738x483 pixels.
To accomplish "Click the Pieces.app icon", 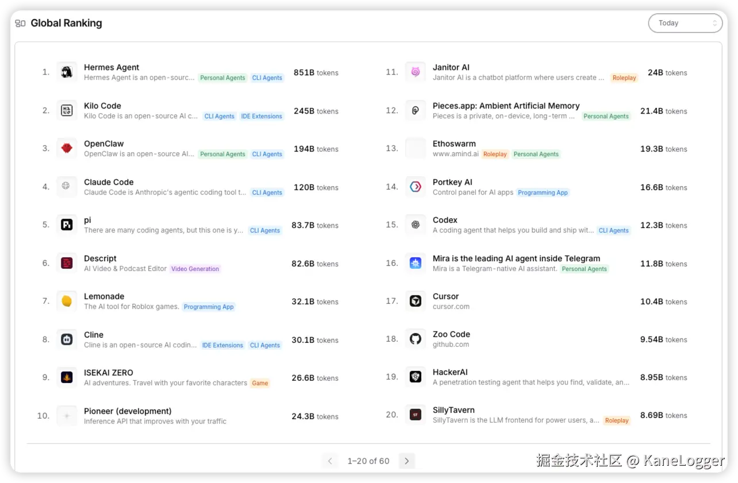I will tap(416, 111).
